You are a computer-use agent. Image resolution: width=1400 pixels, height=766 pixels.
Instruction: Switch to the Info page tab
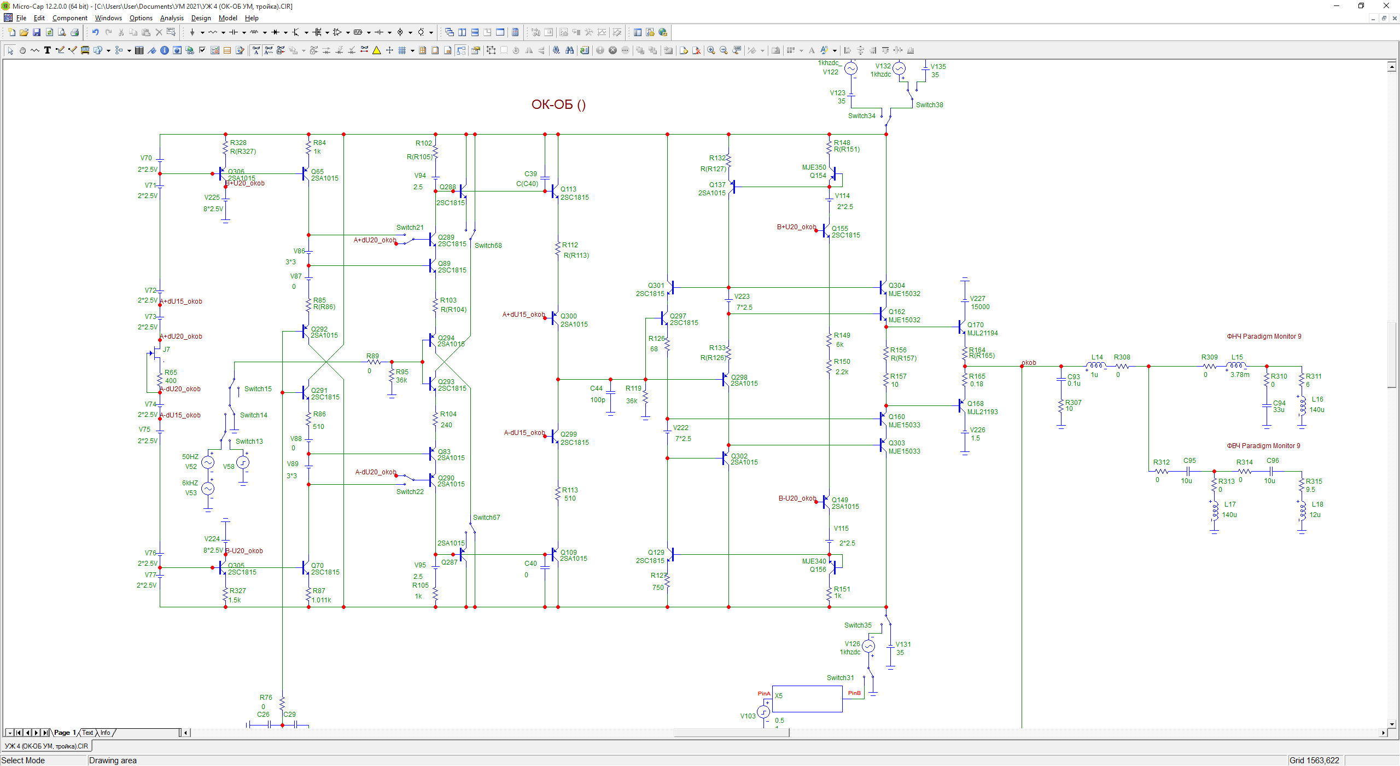click(105, 733)
